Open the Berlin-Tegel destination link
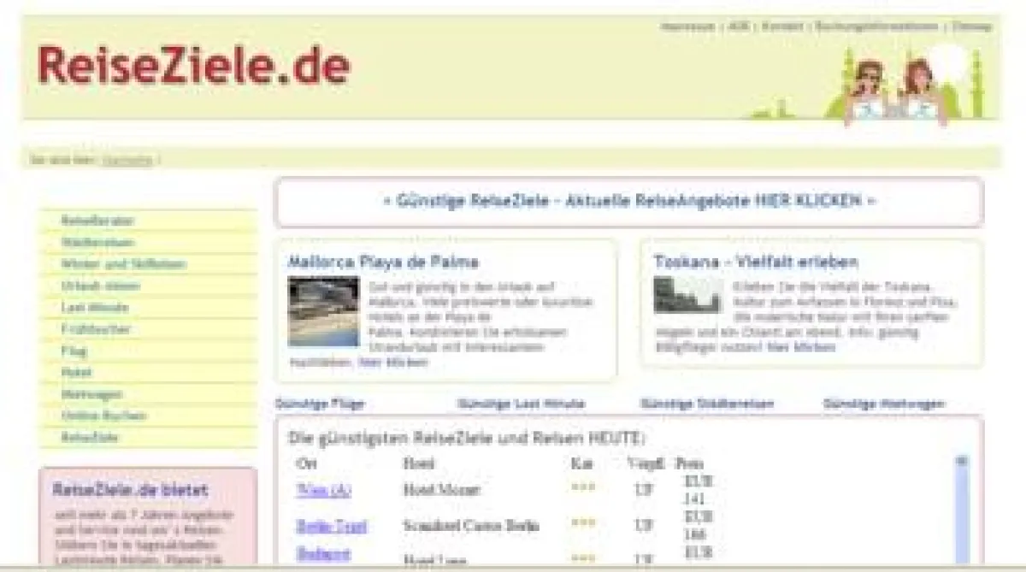This screenshot has height=572, width=1026. coord(331,525)
